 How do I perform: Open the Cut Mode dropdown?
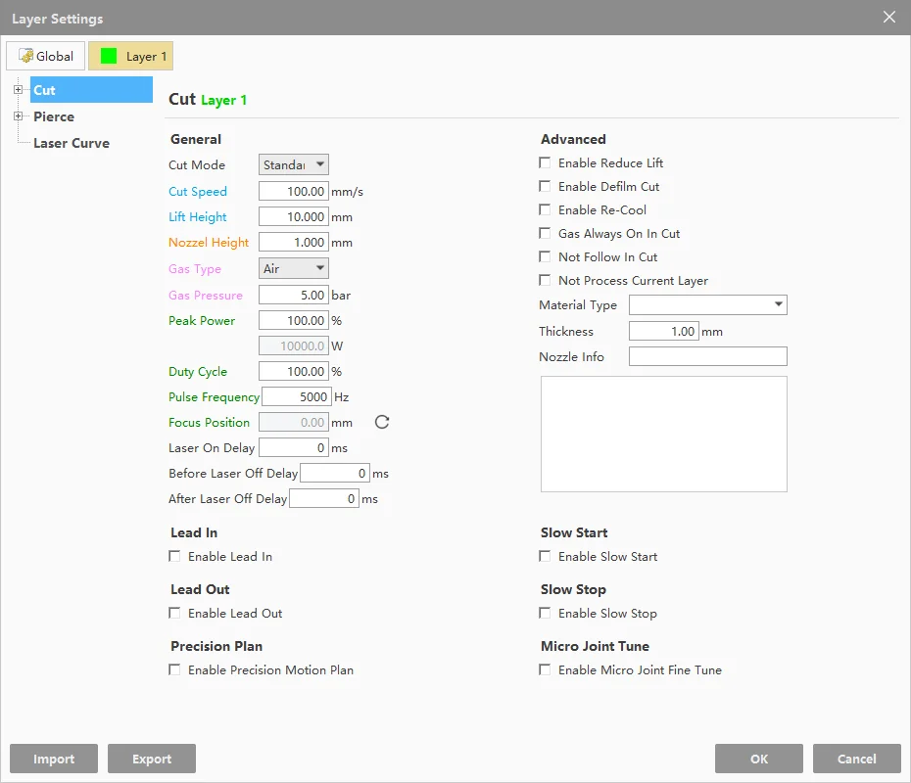[294, 165]
